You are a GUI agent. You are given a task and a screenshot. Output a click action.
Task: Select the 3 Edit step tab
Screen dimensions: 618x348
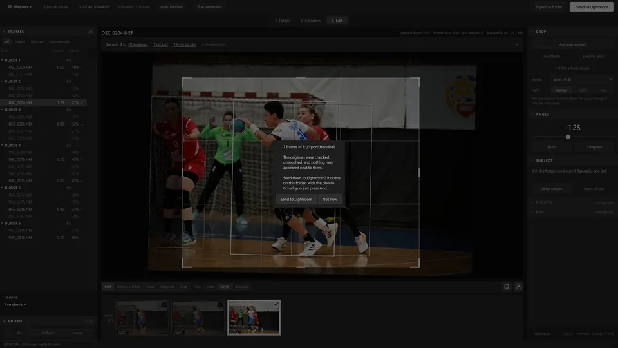coord(337,21)
